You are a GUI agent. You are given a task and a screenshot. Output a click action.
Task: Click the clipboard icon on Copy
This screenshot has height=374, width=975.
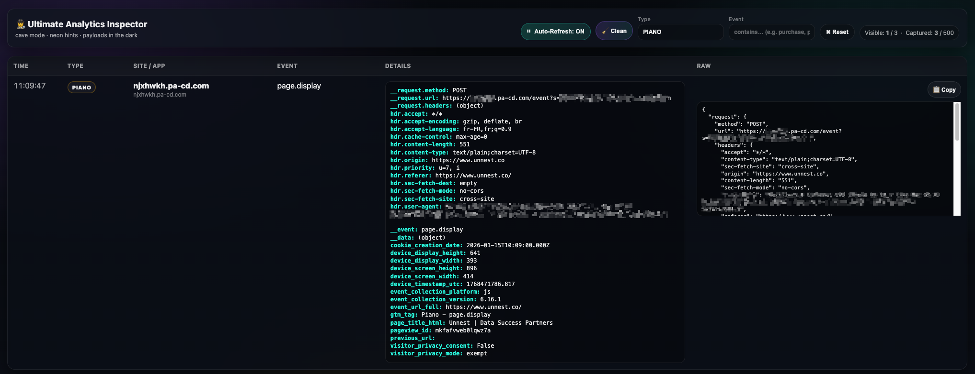click(x=936, y=89)
